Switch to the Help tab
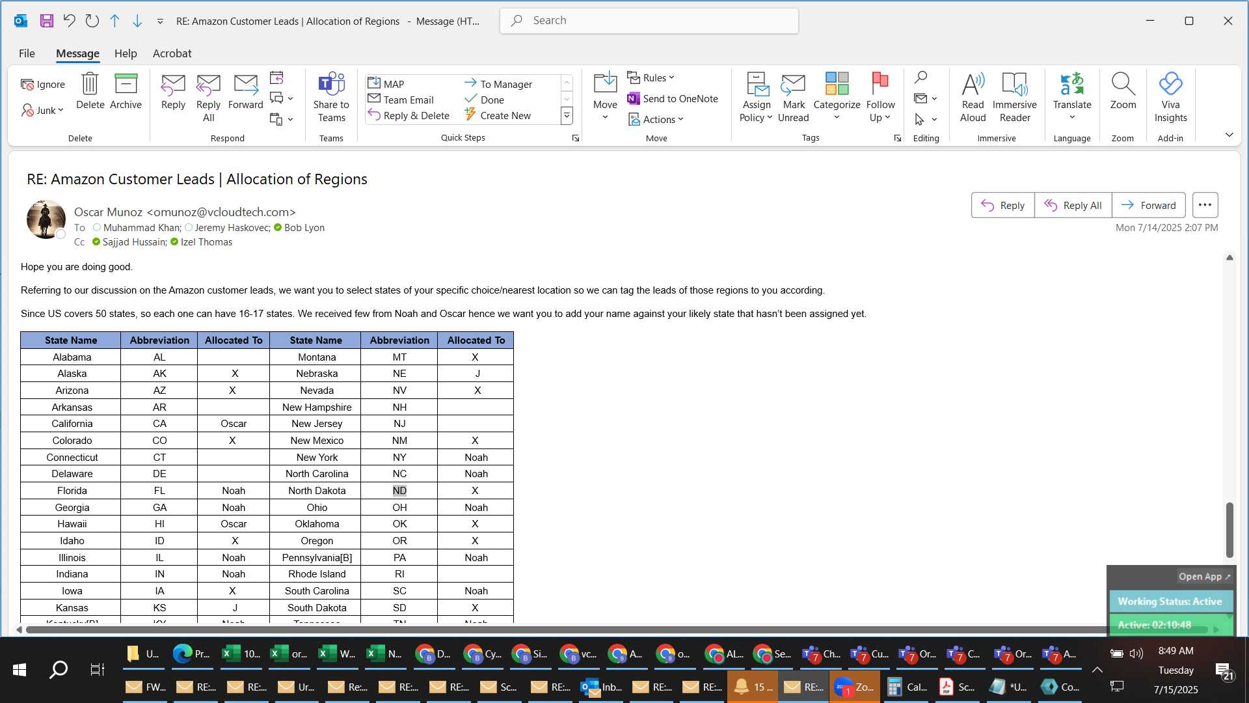Viewport: 1249px width, 703px height. click(x=126, y=53)
